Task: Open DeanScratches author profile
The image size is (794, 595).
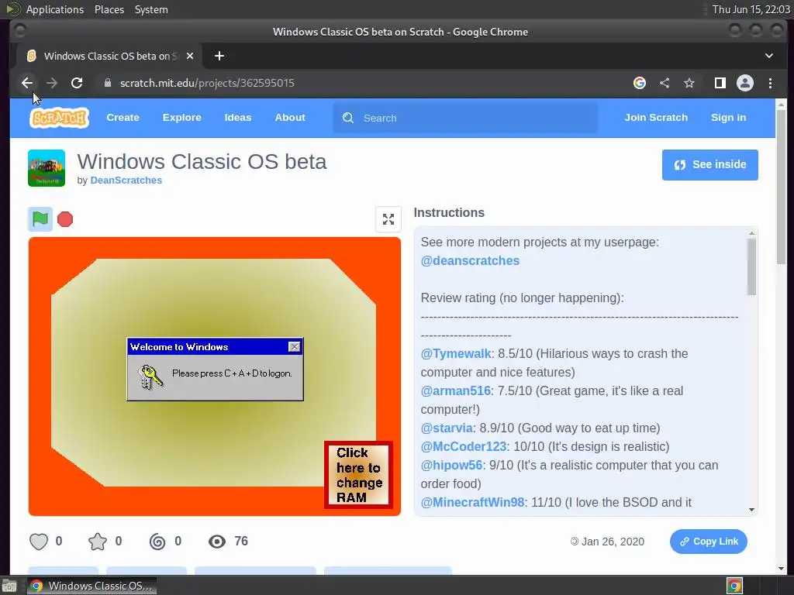Action: point(126,180)
